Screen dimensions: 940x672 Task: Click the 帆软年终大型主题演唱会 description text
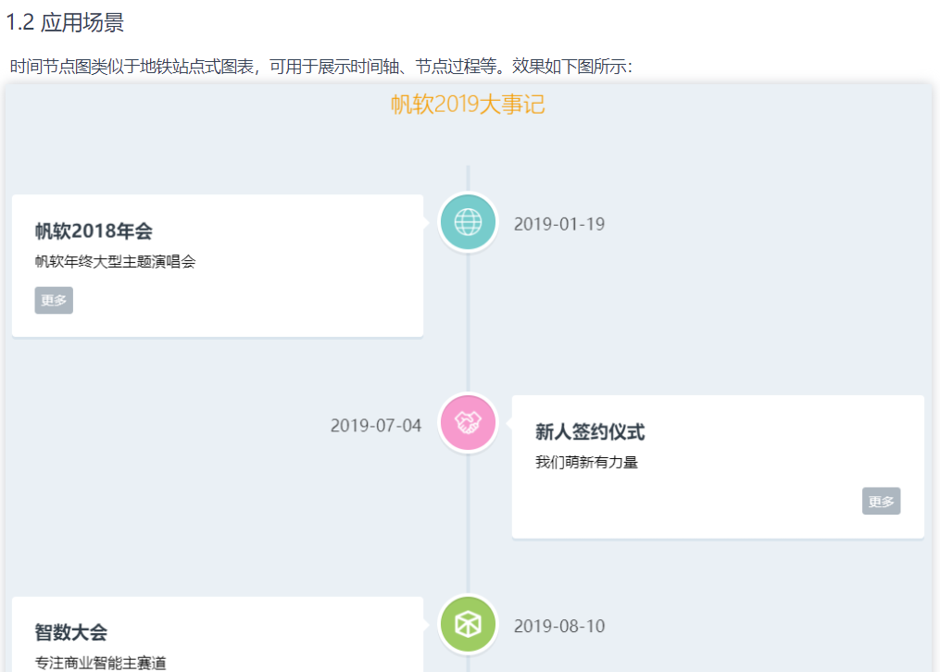point(115,262)
